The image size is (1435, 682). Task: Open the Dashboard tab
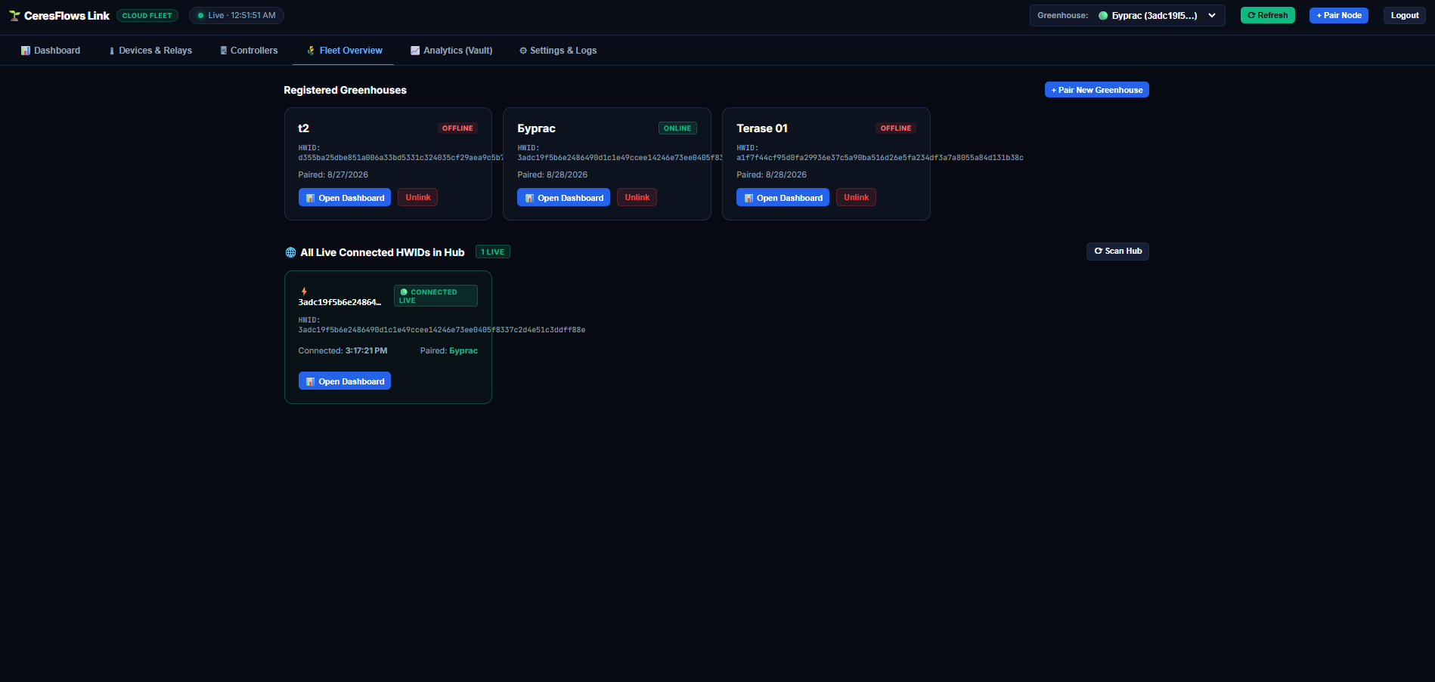pos(51,51)
